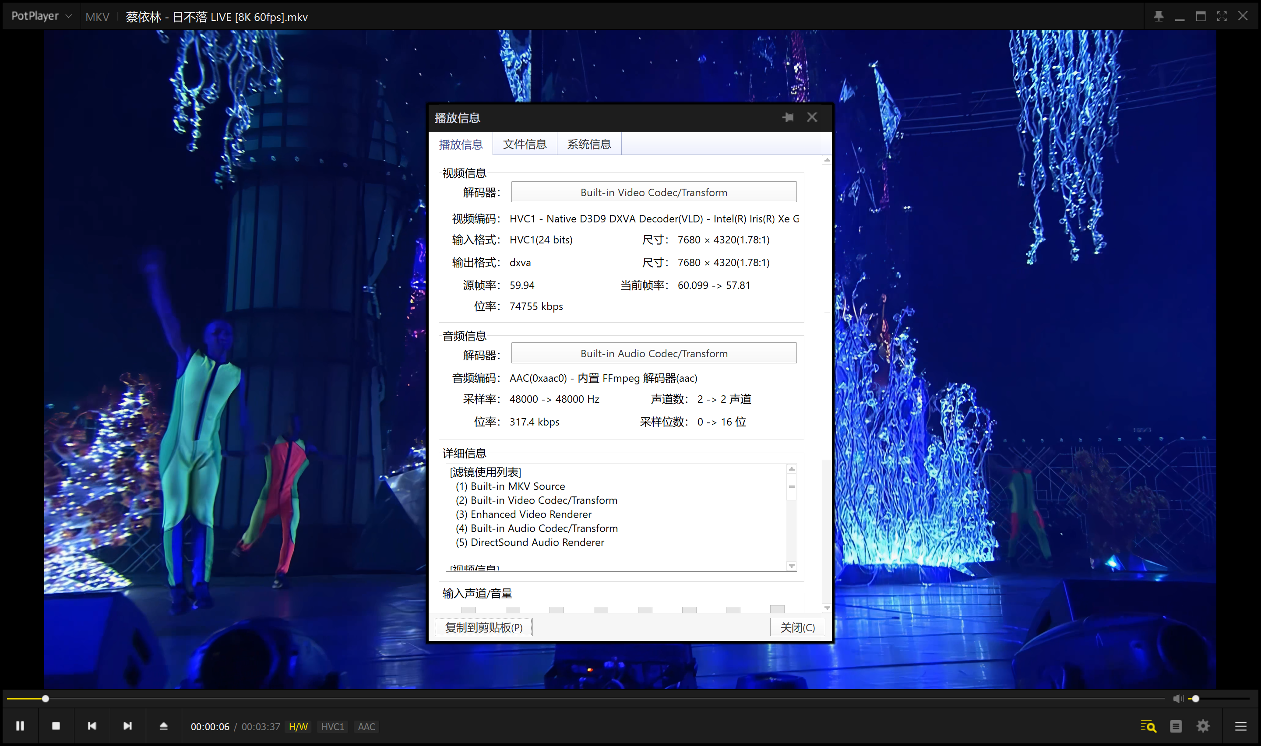The image size is (1261, 746).
Task: Mute audio using the speaker icon
Action: point(1177,699)
